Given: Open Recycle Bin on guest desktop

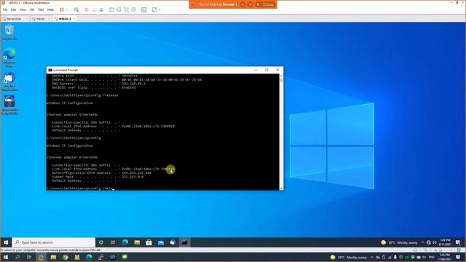Looking at the screenshot, I should (9, 32).
